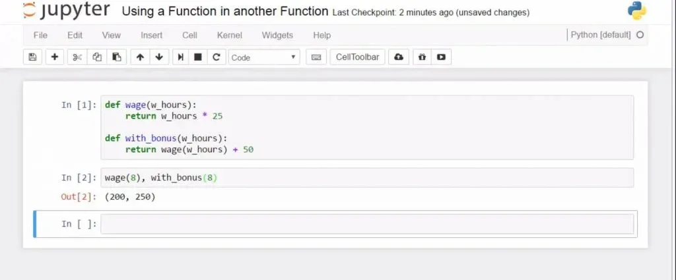Viewport: 676px width, 280px height.
Task: Expand the cell type Code dropdown
Action: coord(264,57)
